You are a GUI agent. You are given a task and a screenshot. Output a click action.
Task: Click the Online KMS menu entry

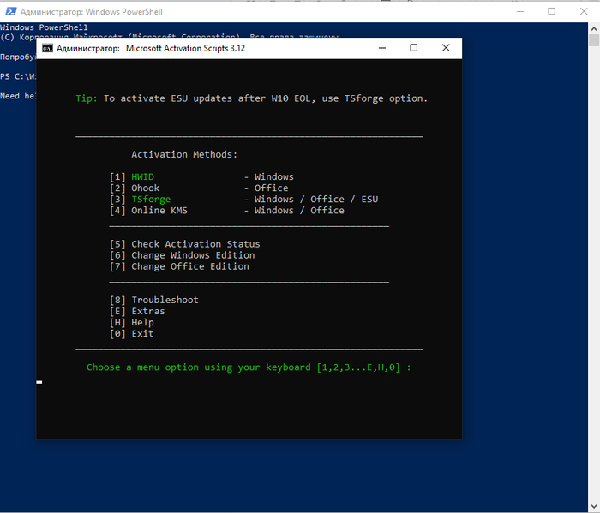pyautogui.click(x=227, y=211)
